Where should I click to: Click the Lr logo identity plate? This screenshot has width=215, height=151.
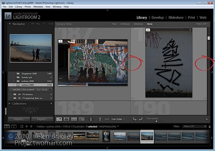tap(8, 16)
